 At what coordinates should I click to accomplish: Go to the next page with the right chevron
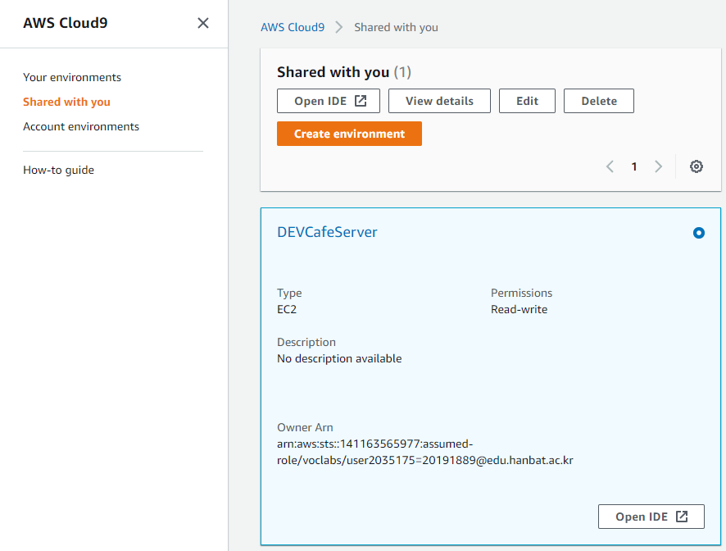pos(658,166)
